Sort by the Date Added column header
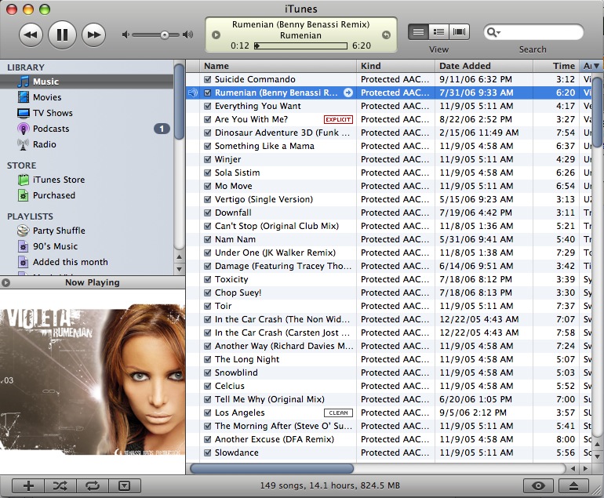This screenshot has height=498, width=604. tap(484, 66)
